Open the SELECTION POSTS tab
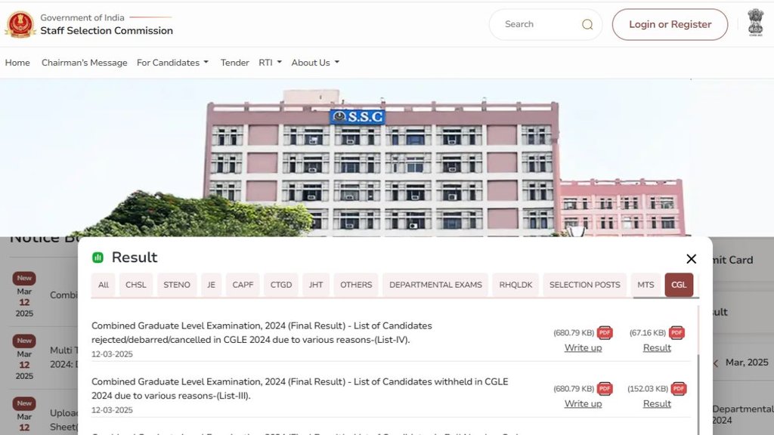The height and width of the screenshot is (435, 774). point(584,285)
